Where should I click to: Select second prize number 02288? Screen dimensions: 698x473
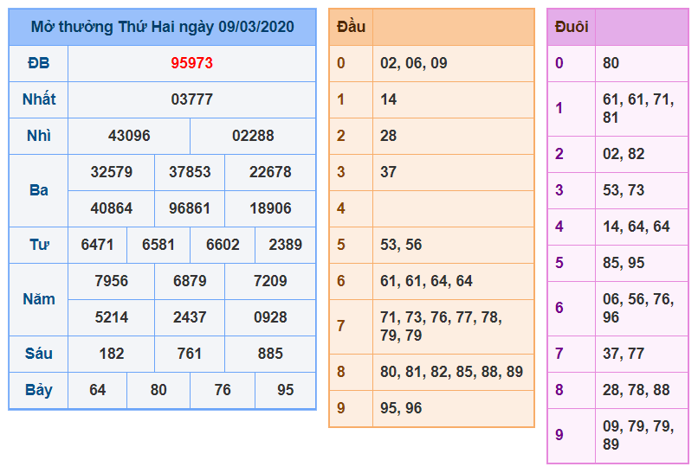coord(253,136)
